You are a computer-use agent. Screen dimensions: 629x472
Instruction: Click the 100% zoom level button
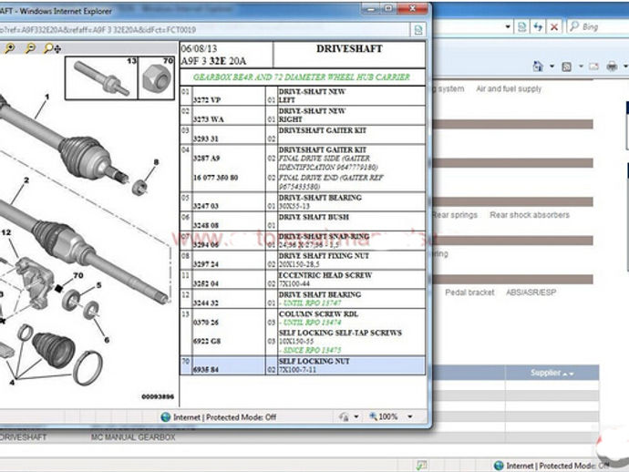click(384, 416)
